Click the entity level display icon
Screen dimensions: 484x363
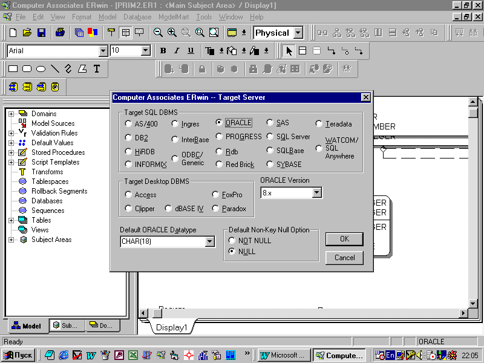tap(125, 33)
